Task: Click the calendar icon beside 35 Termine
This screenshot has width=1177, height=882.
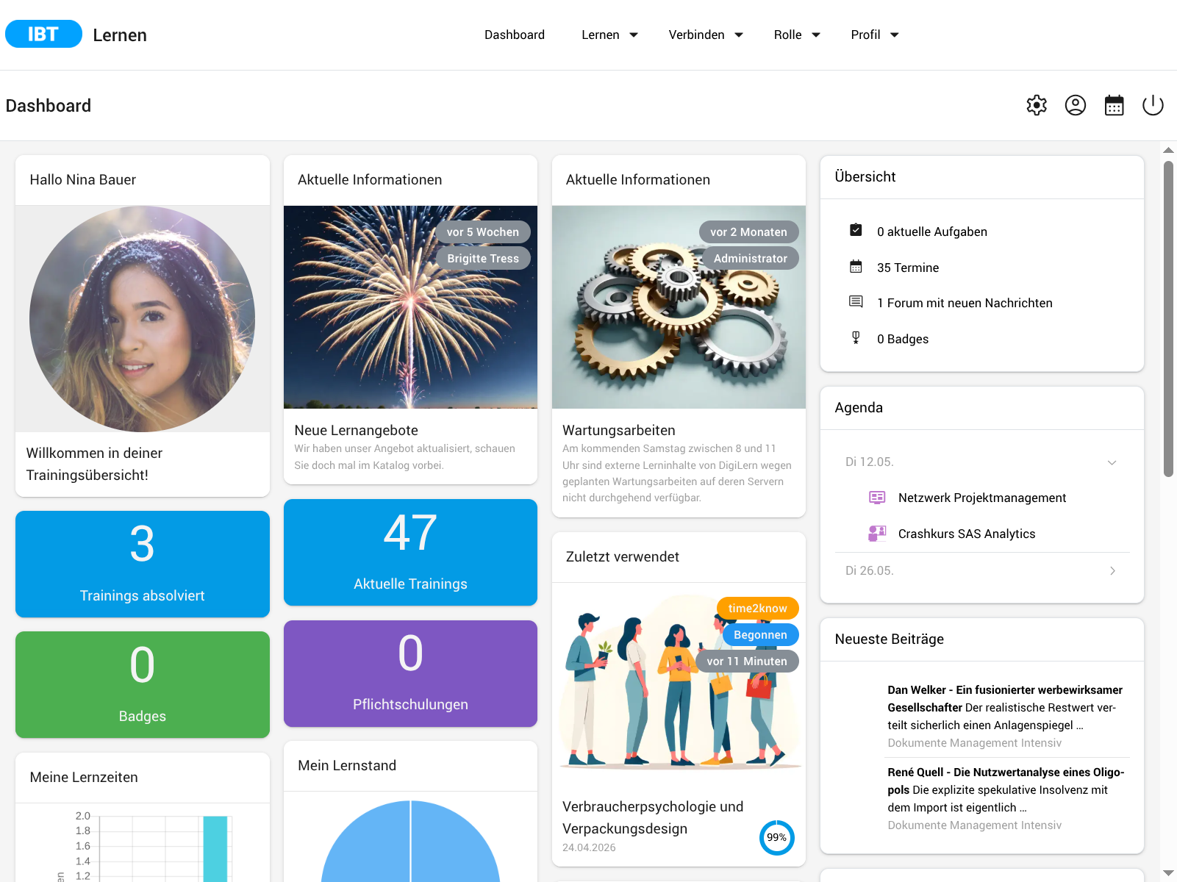Action: point(856,267)
